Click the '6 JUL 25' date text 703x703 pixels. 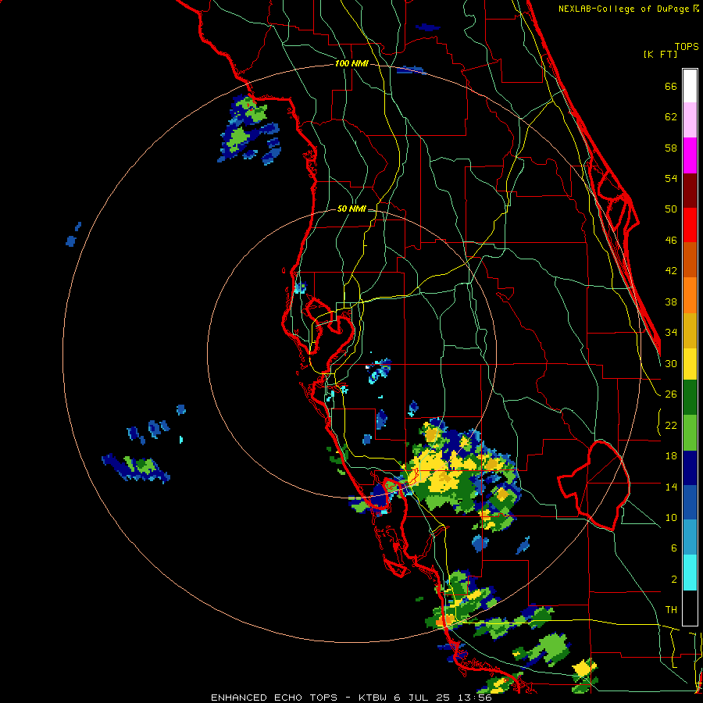[x=423, y=698]
